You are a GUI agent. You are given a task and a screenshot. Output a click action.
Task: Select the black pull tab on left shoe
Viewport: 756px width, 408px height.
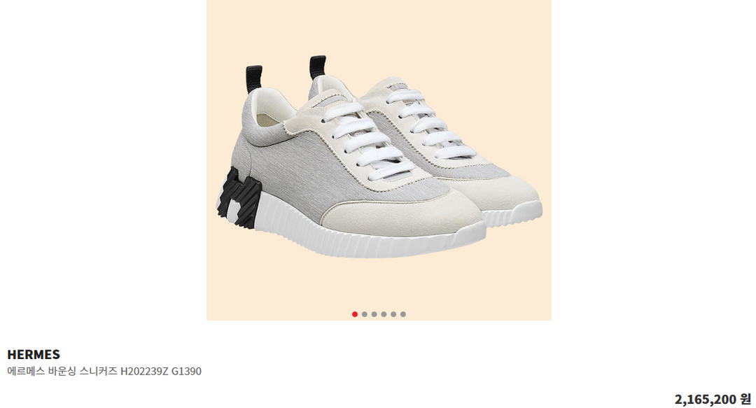click(253, 78)
